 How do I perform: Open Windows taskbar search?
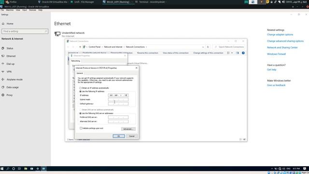pos(8,169)
